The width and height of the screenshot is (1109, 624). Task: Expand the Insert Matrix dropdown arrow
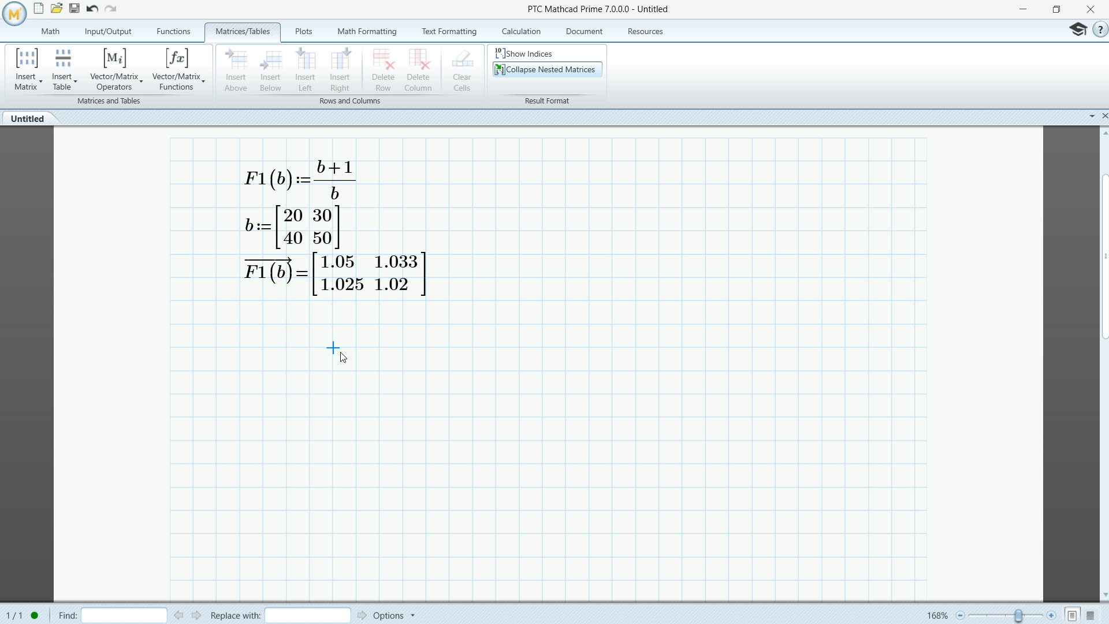click(40, 82)
